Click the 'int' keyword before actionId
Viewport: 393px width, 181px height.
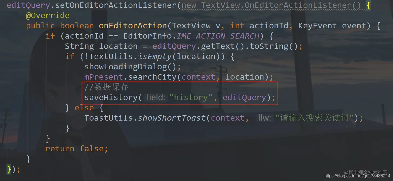click(237, 26)
